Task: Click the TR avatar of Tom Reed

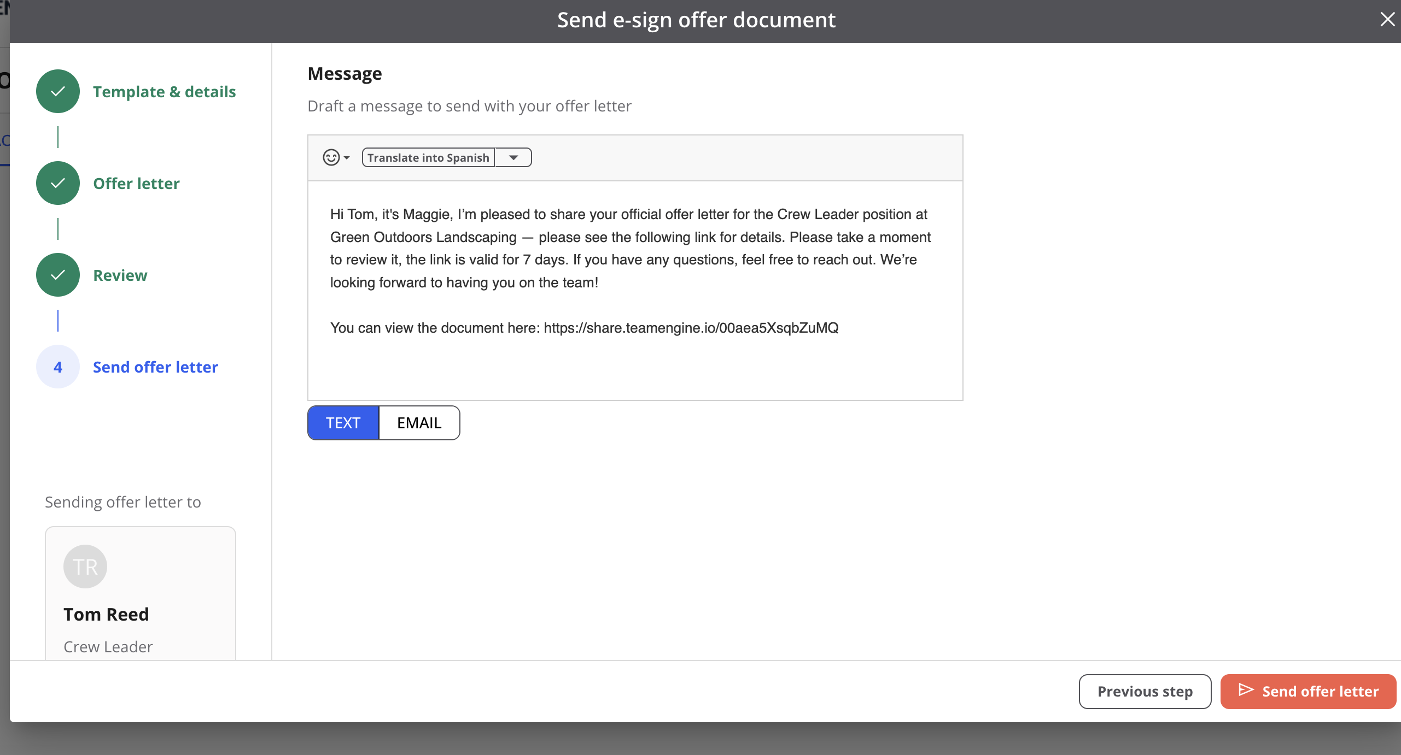Action: [85, 567]
